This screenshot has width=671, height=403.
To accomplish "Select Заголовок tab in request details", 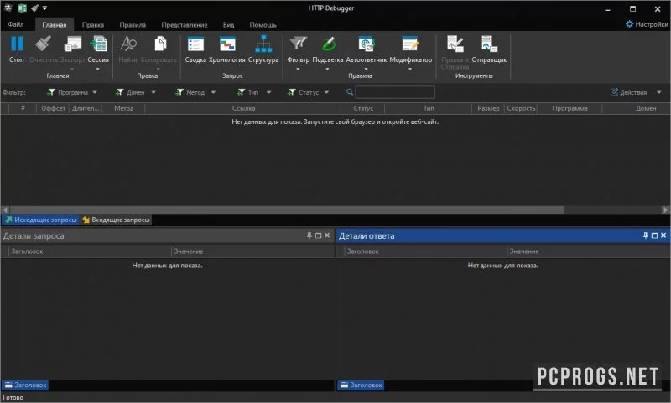I will (25, 385).
